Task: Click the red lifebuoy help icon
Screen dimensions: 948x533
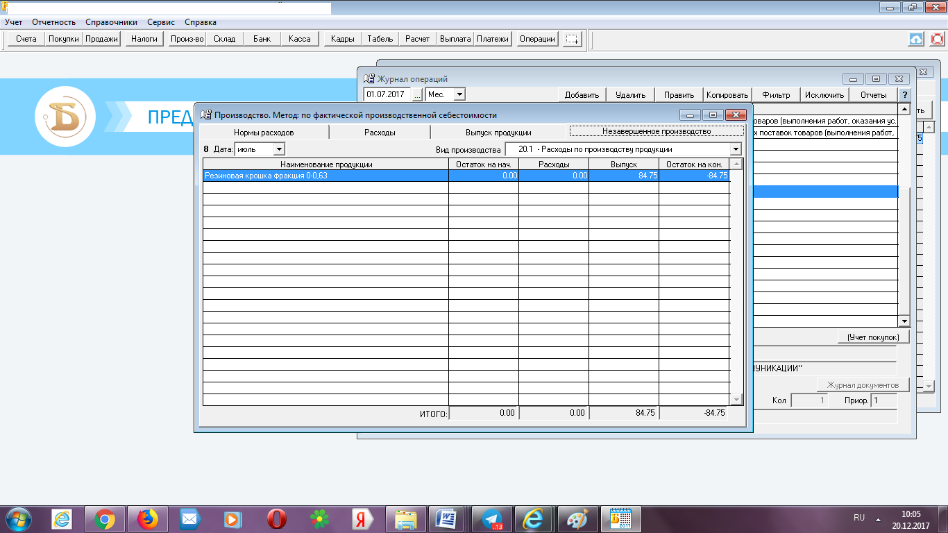Action: (938, 39)
